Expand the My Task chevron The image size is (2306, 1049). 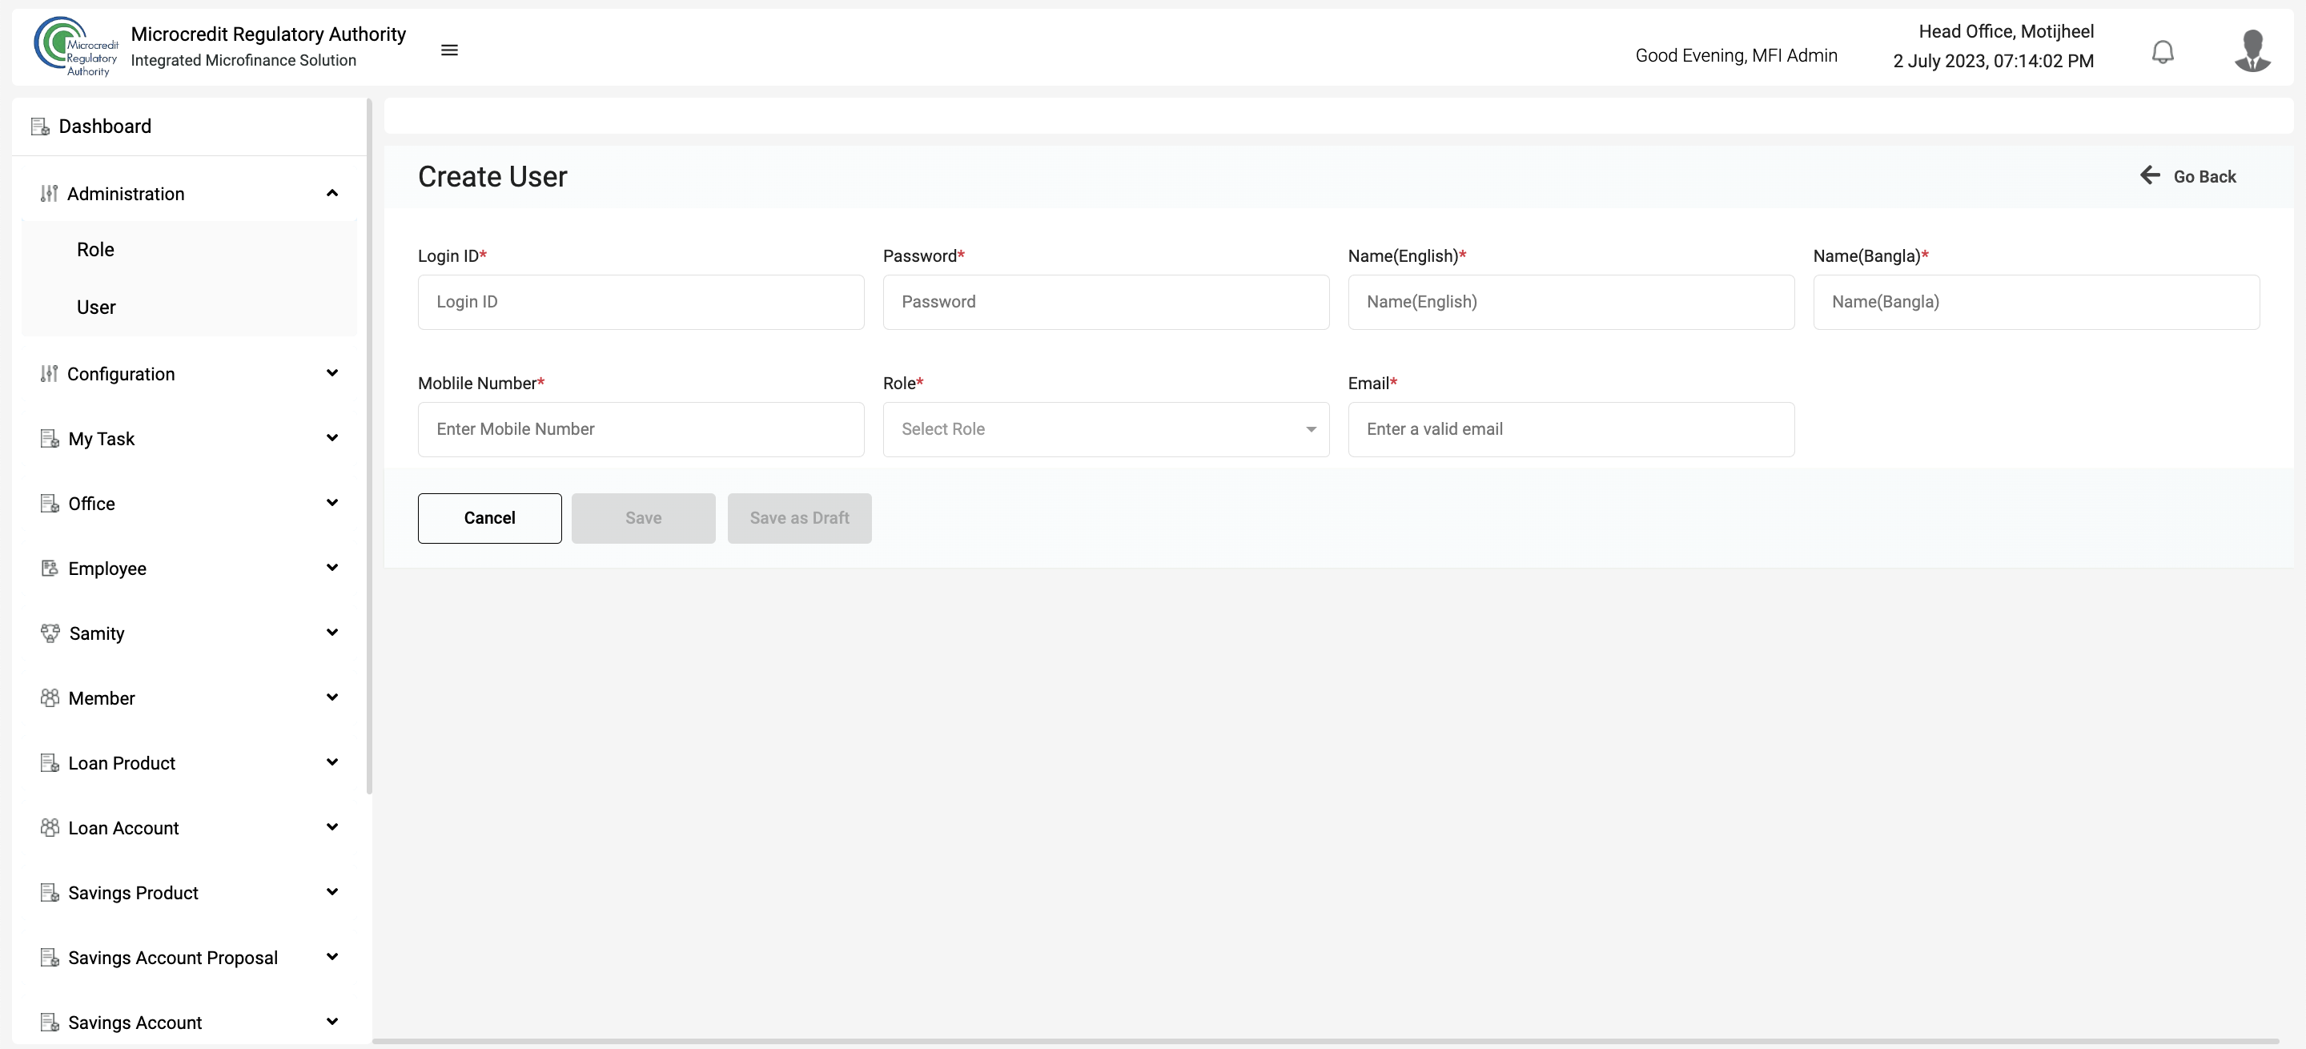tap(332, 438)
